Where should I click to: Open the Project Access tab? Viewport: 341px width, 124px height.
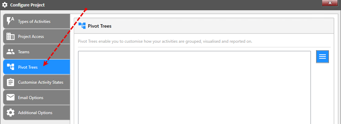pyautogui.click(x=36, y=37)
